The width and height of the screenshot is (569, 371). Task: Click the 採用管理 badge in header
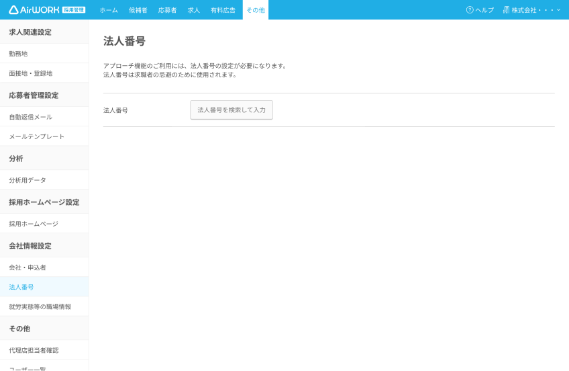74,10
